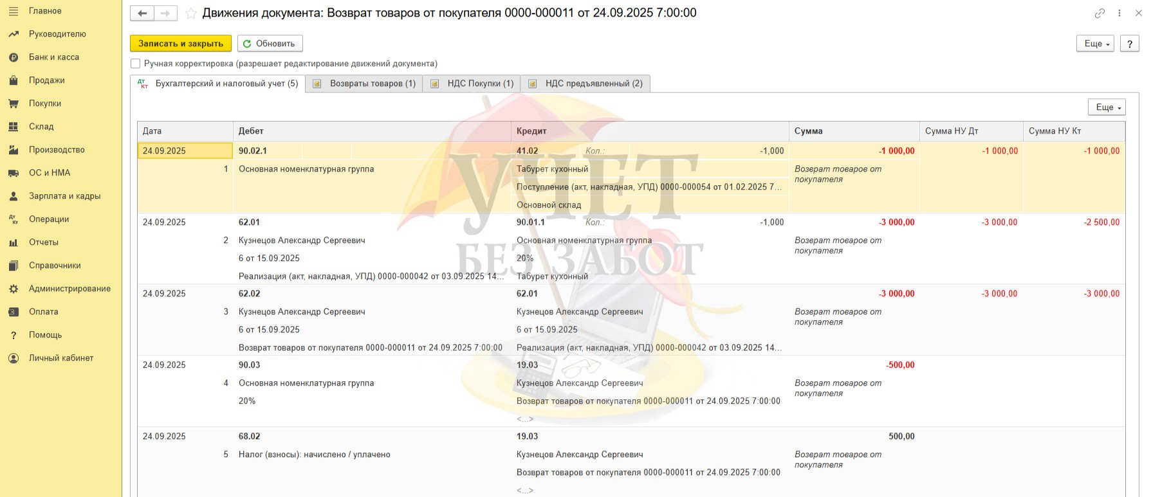The image size is (1151, 497).
Task: Copy link using the chain icon
Action: click(1100, 14)
